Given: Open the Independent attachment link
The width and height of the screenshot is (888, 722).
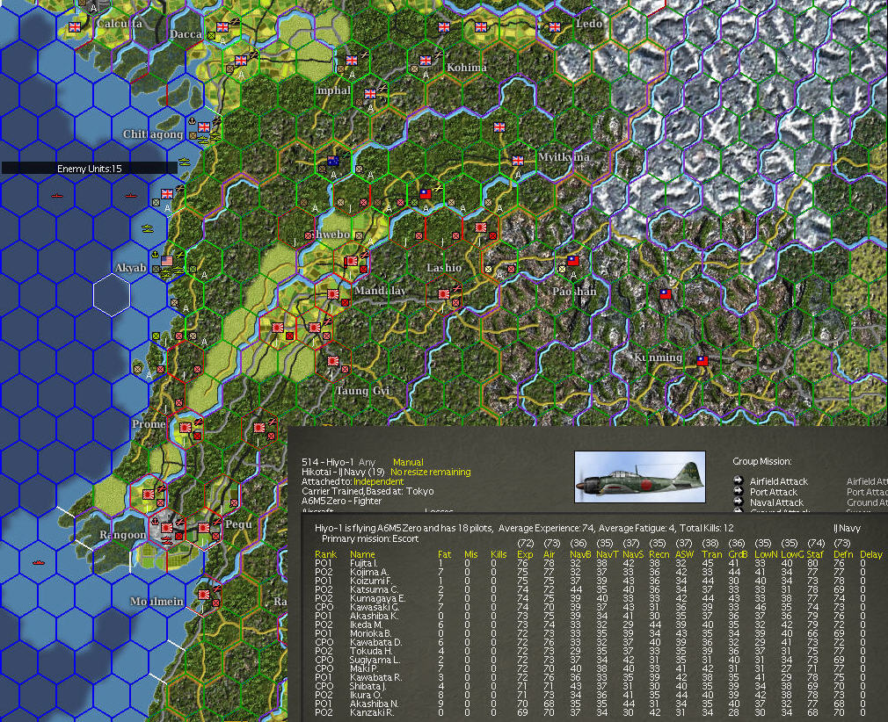Looking at the screenshot, I should click(378, 481).
